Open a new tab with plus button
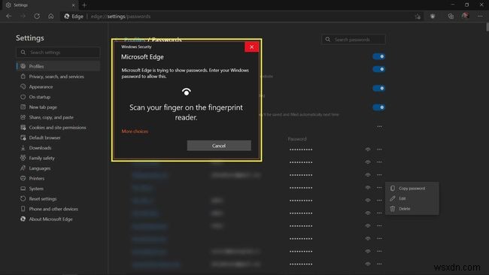This screenshot has width=489, height=275. click(84, 5)
